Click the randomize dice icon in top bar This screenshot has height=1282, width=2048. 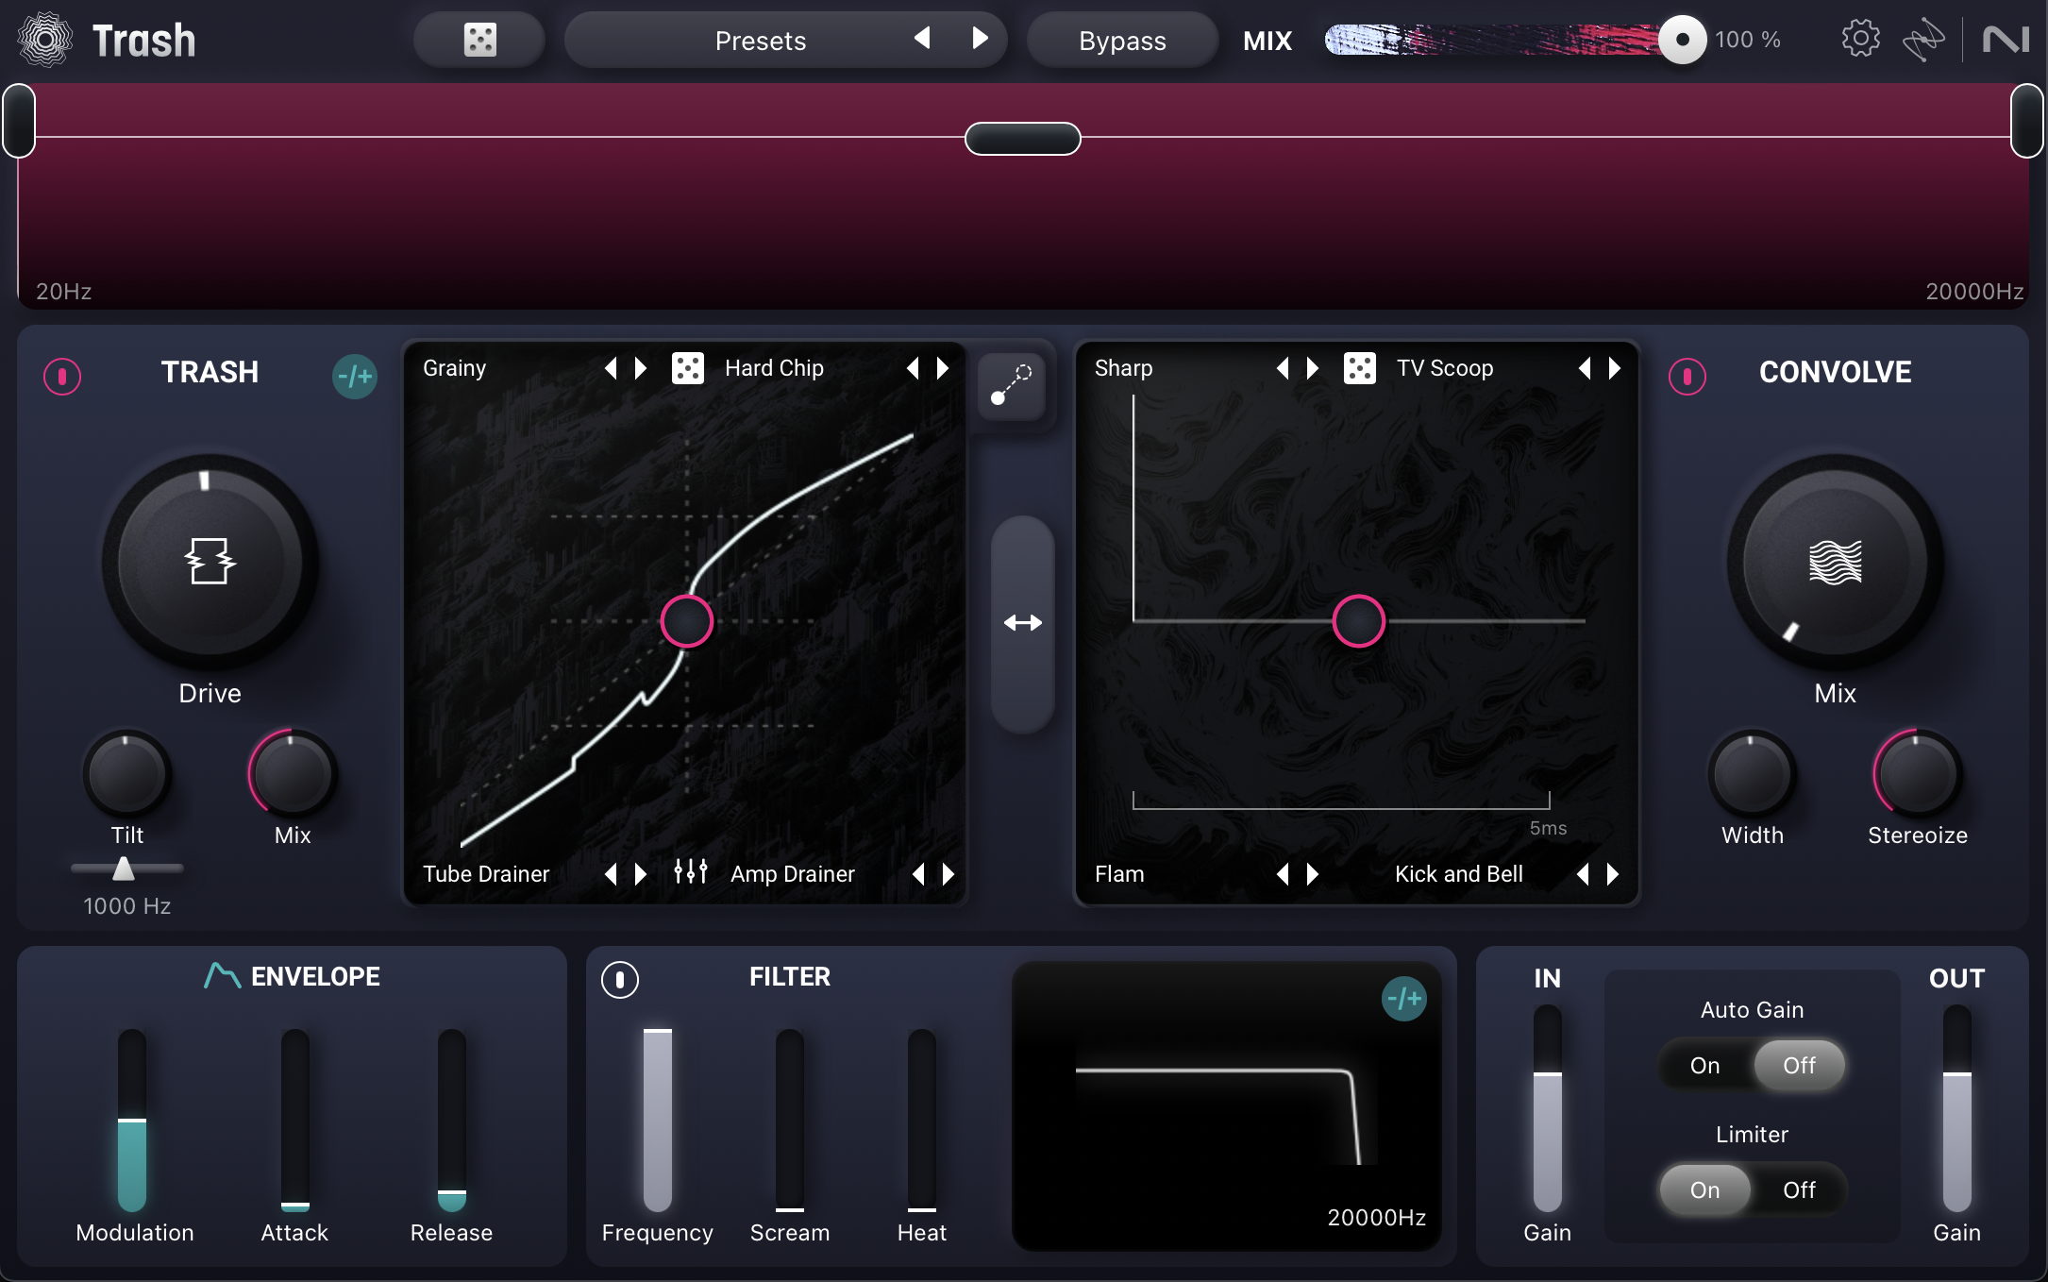[x=479, y=40]
